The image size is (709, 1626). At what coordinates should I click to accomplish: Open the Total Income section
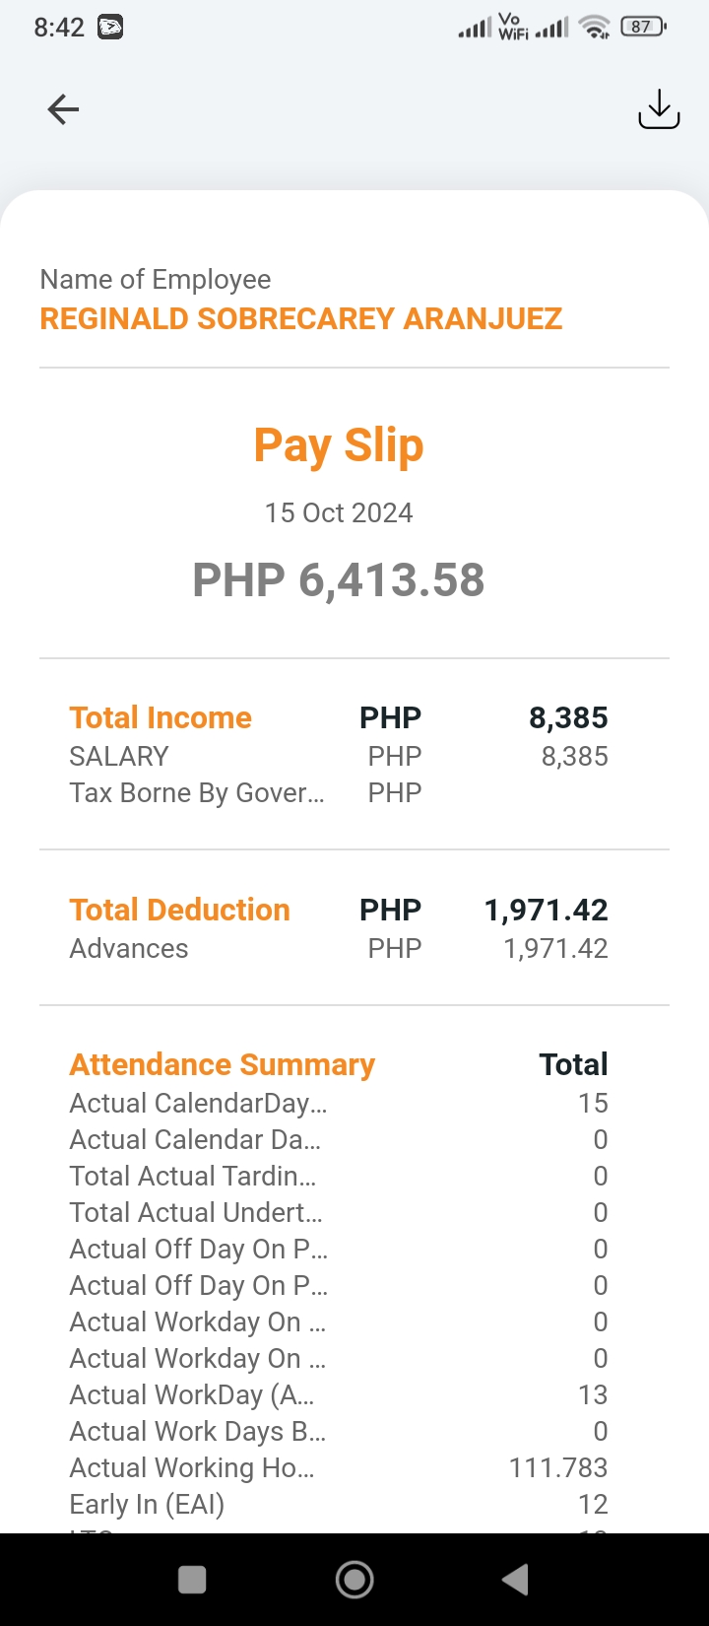(161, 717)
